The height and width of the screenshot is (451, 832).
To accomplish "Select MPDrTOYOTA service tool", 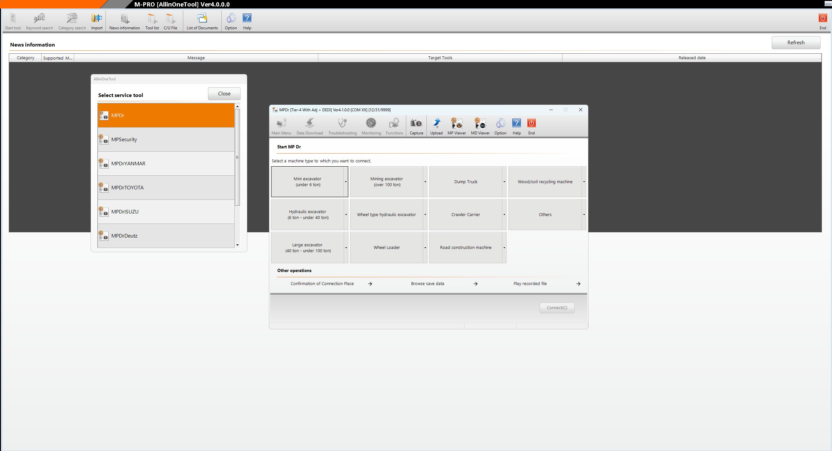I will 166,188.
